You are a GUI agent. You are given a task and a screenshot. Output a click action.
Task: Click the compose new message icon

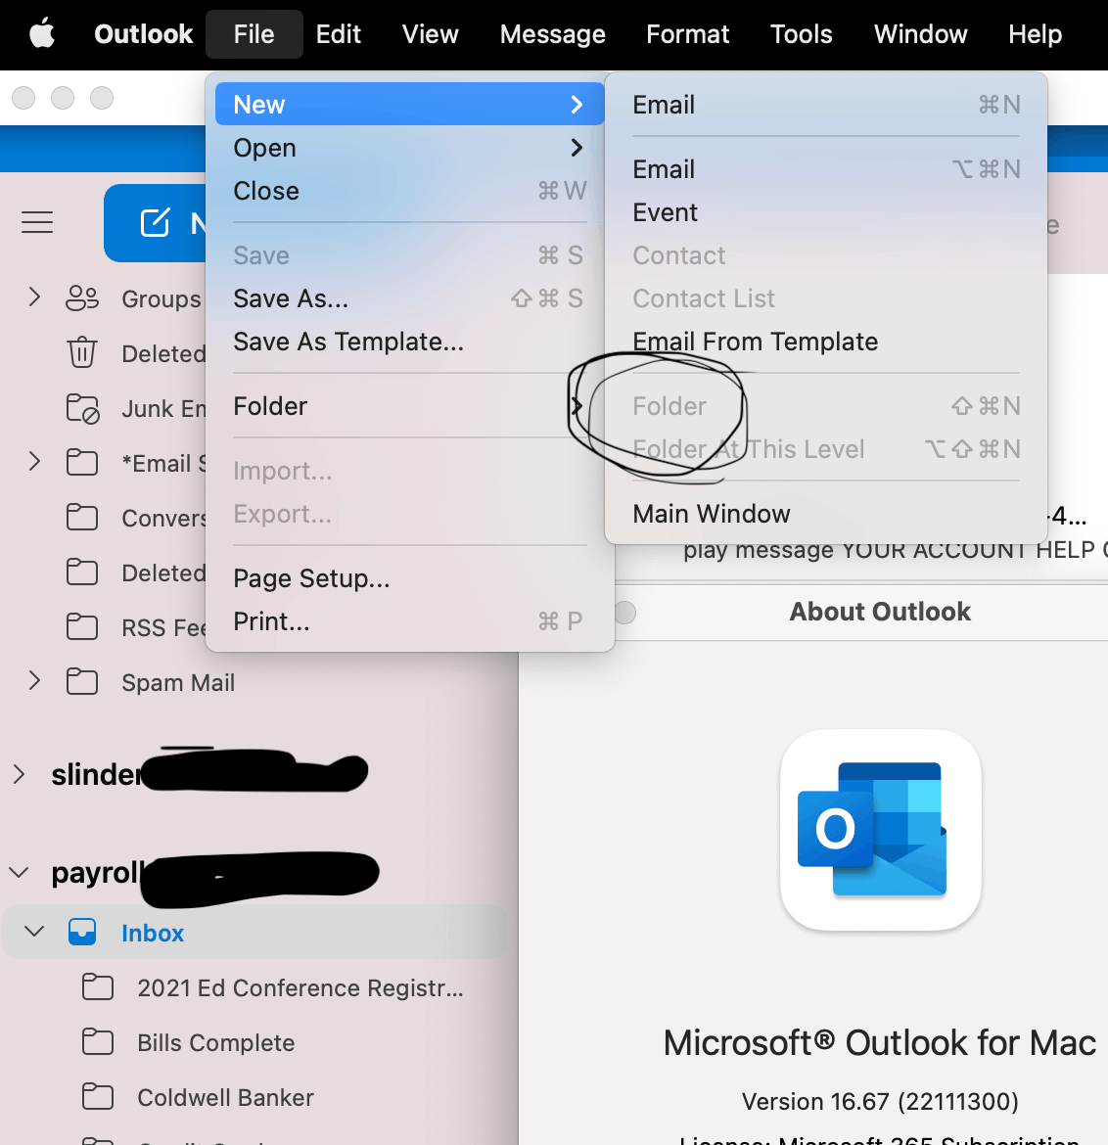[155, 223]
